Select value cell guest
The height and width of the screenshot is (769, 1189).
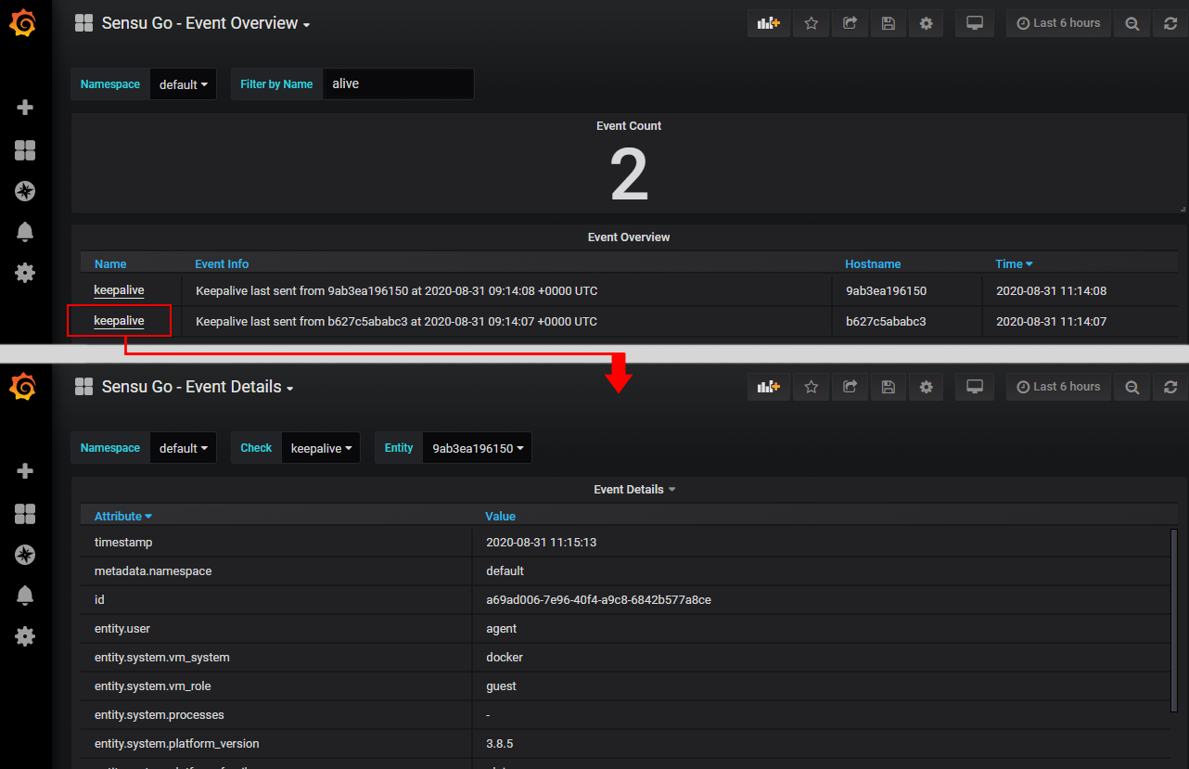point(821,686)
